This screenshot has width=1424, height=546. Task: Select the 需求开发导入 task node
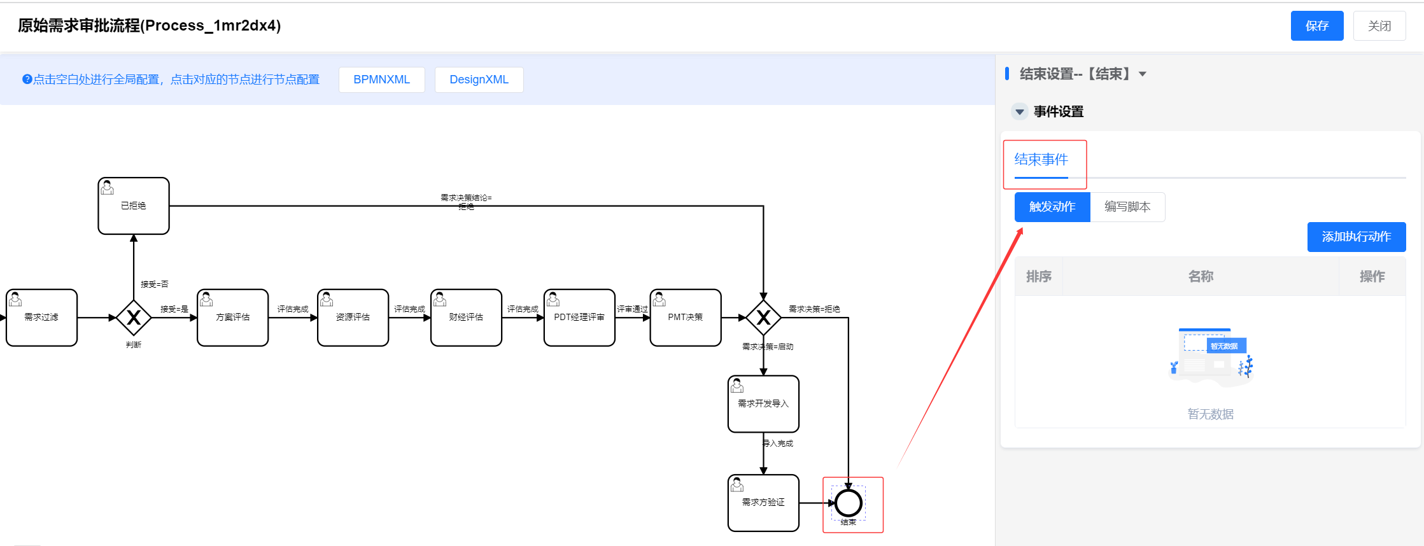pos(763,404)
